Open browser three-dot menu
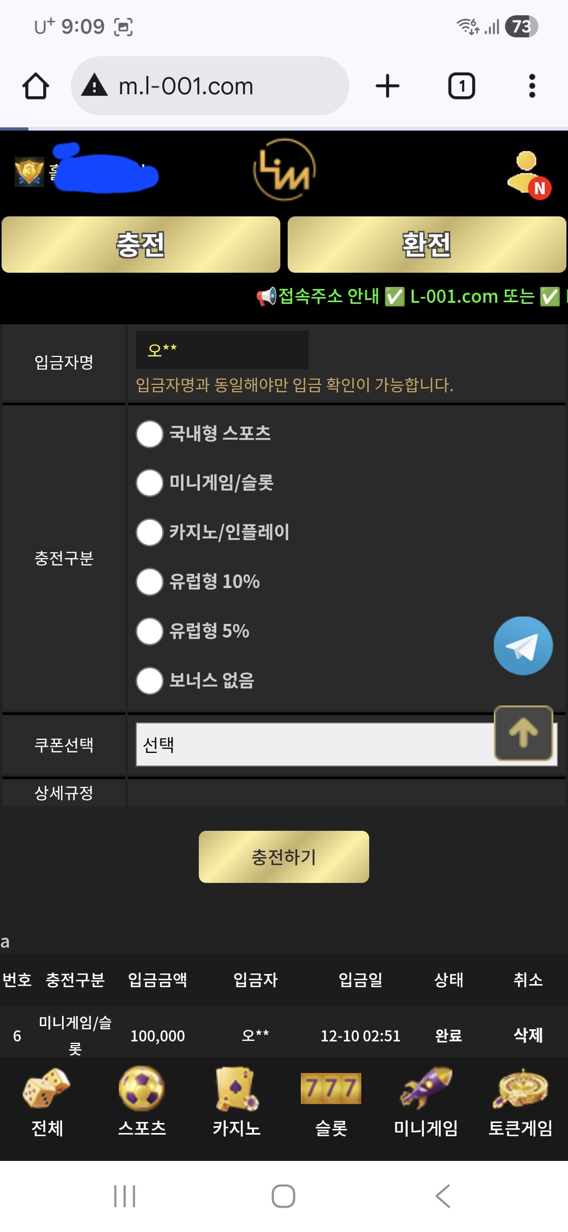The image size is (568, 1232). tap(532, 86)
